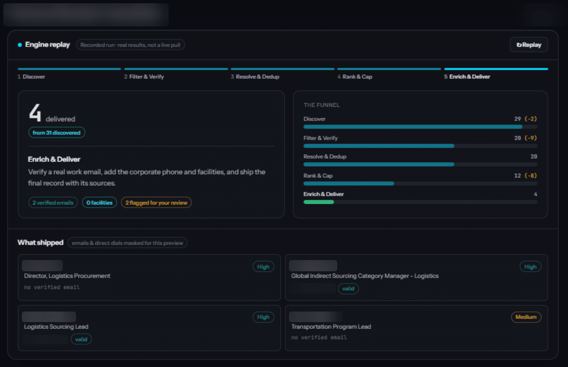568x367 pixels.
Task: Click the Enrich & Deliver section heading in left card
Action: 54,159
